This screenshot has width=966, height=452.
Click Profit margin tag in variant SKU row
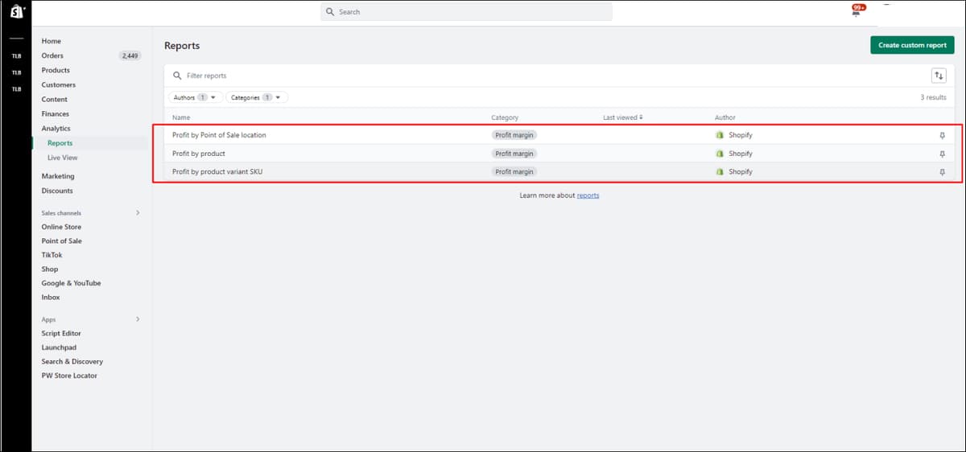(514, 172)
